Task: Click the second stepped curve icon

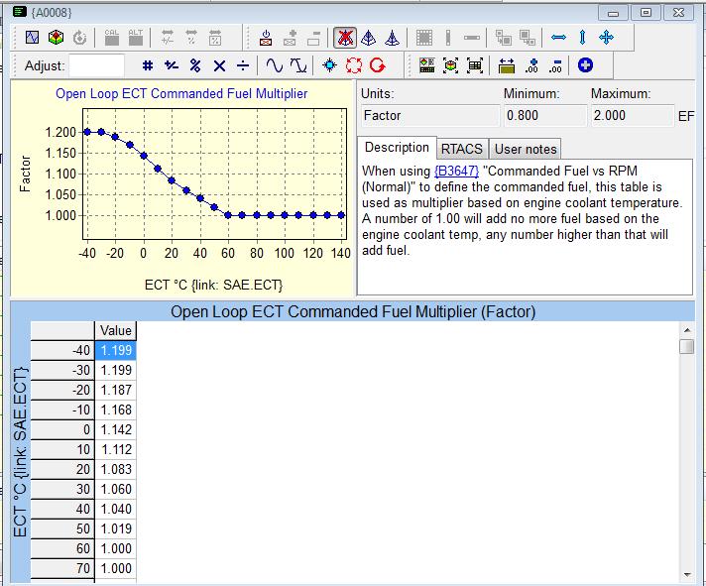Action: pyautogui.click(x=298, y=65)
